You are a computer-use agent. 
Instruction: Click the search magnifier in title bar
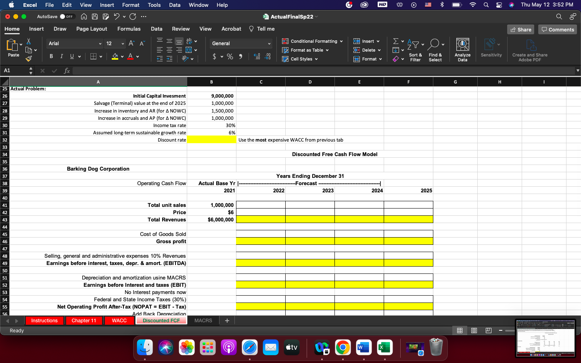559,17
